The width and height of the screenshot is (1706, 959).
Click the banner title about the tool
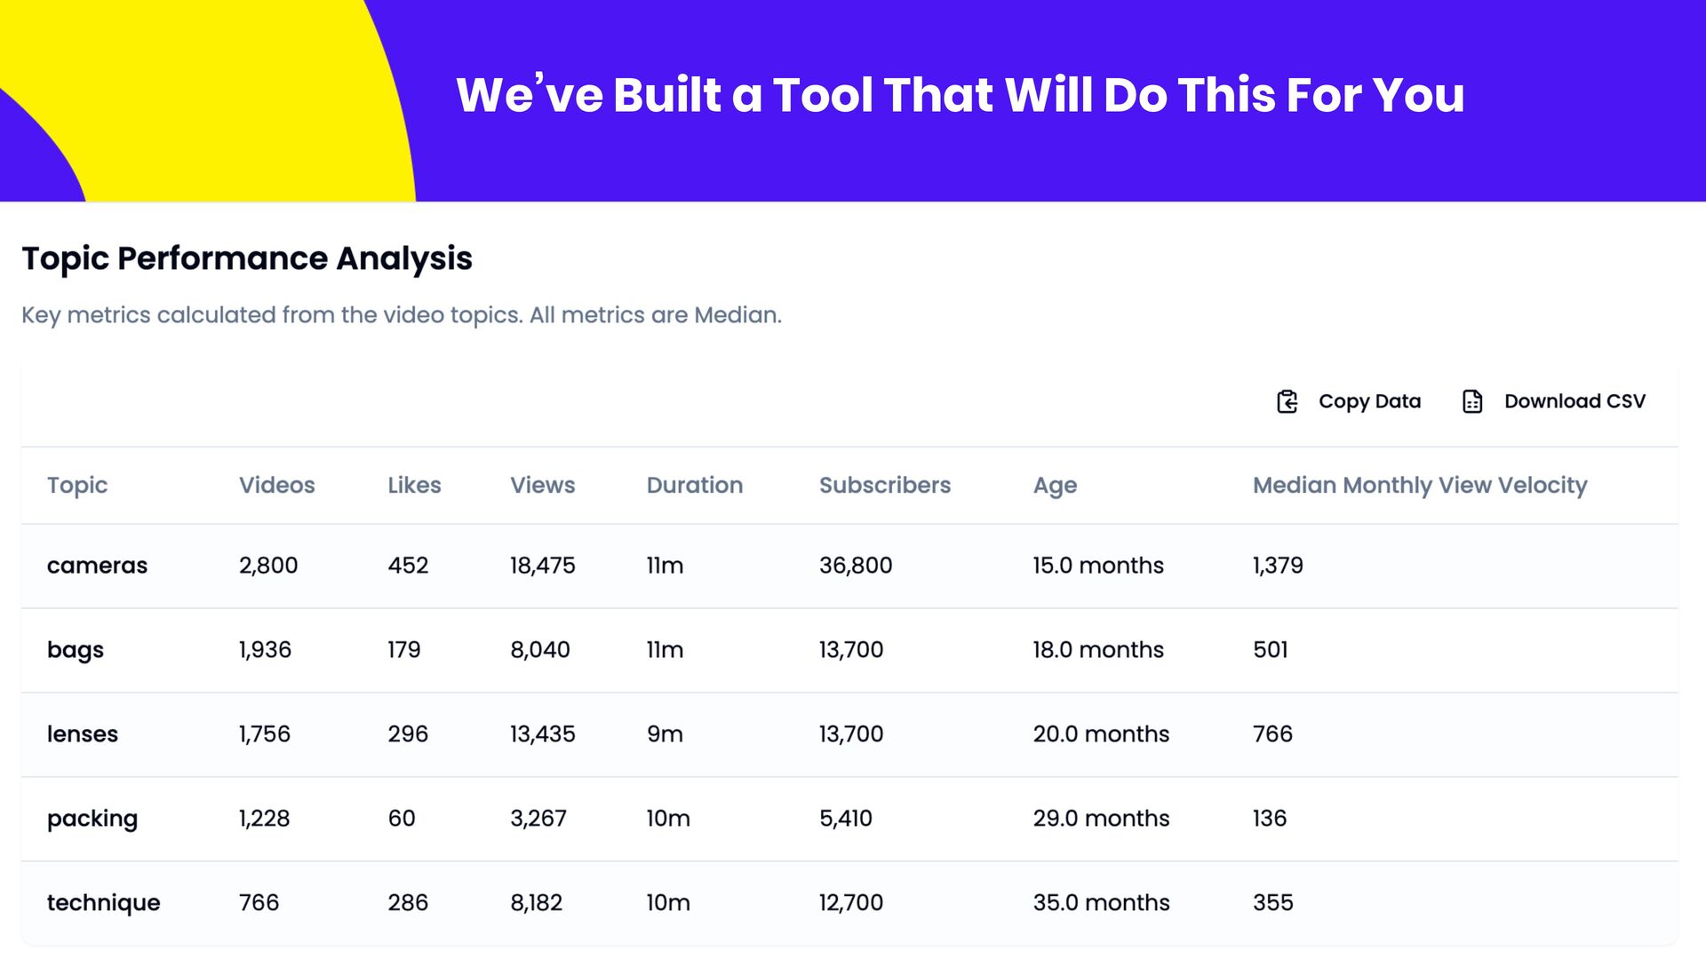coord(960,95)
